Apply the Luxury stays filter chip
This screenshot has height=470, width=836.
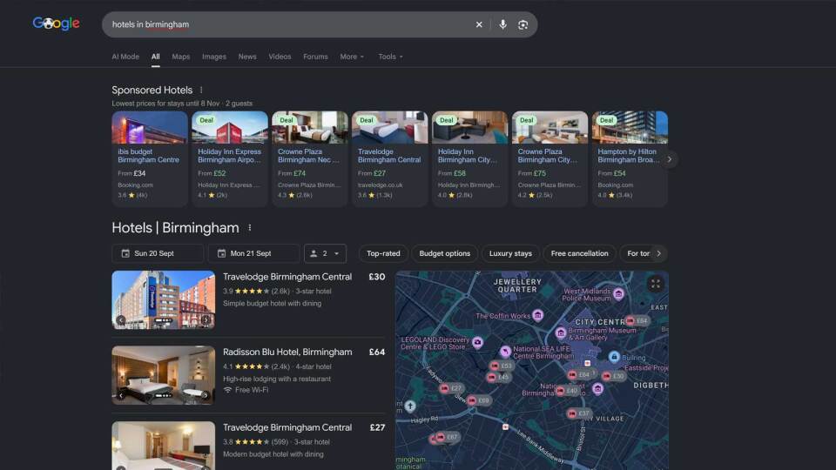[510, 253]
